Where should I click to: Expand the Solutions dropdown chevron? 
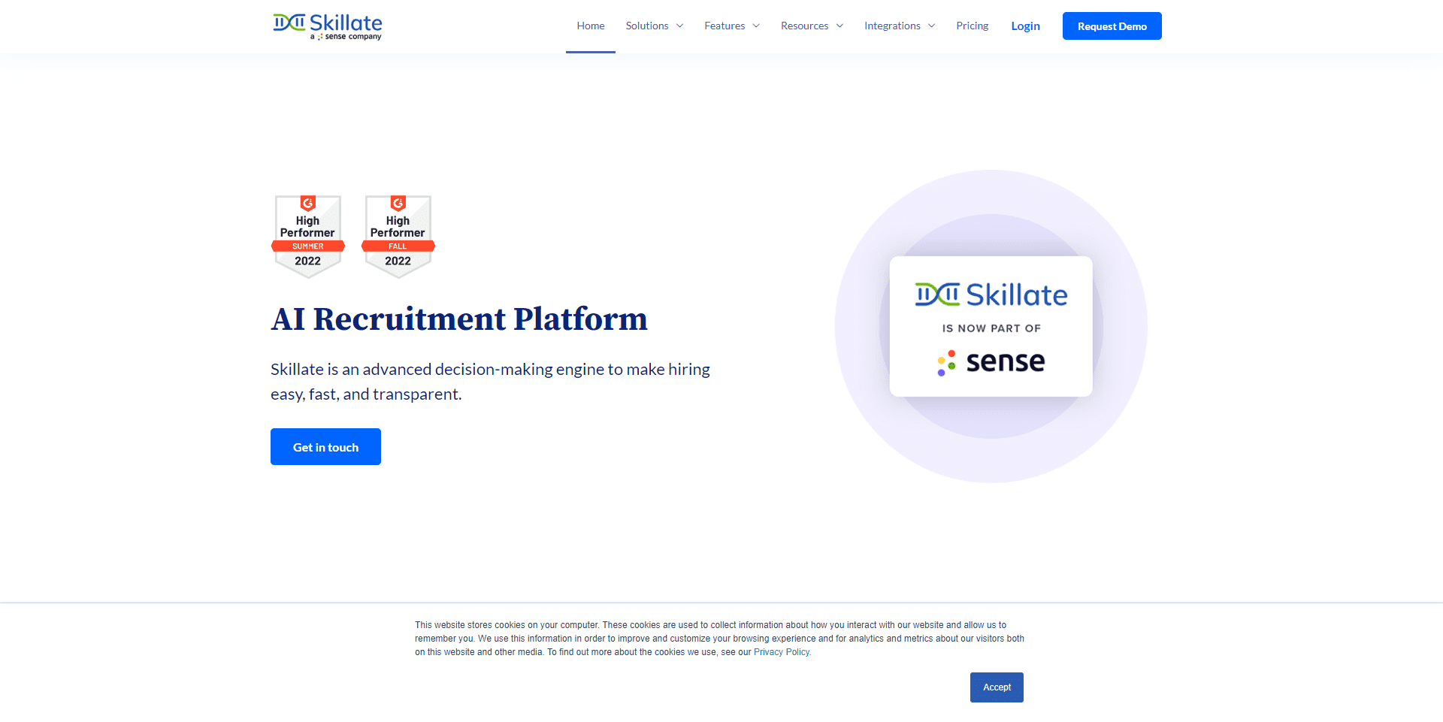pyautogui.click(x=680, y=26)
